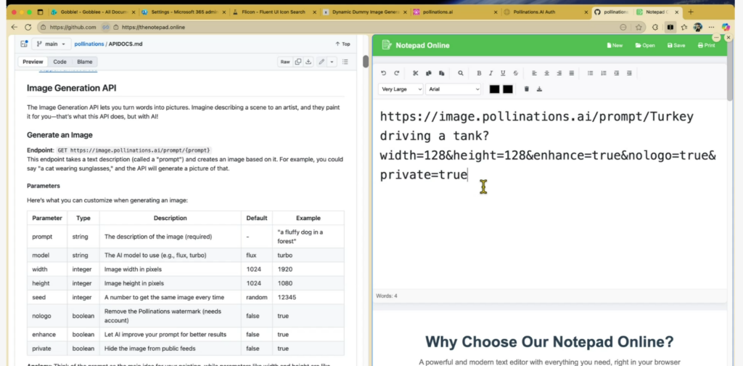Open the pollinations repository link
The width and height of the screenshot is (743, 366).
(89, 44)
